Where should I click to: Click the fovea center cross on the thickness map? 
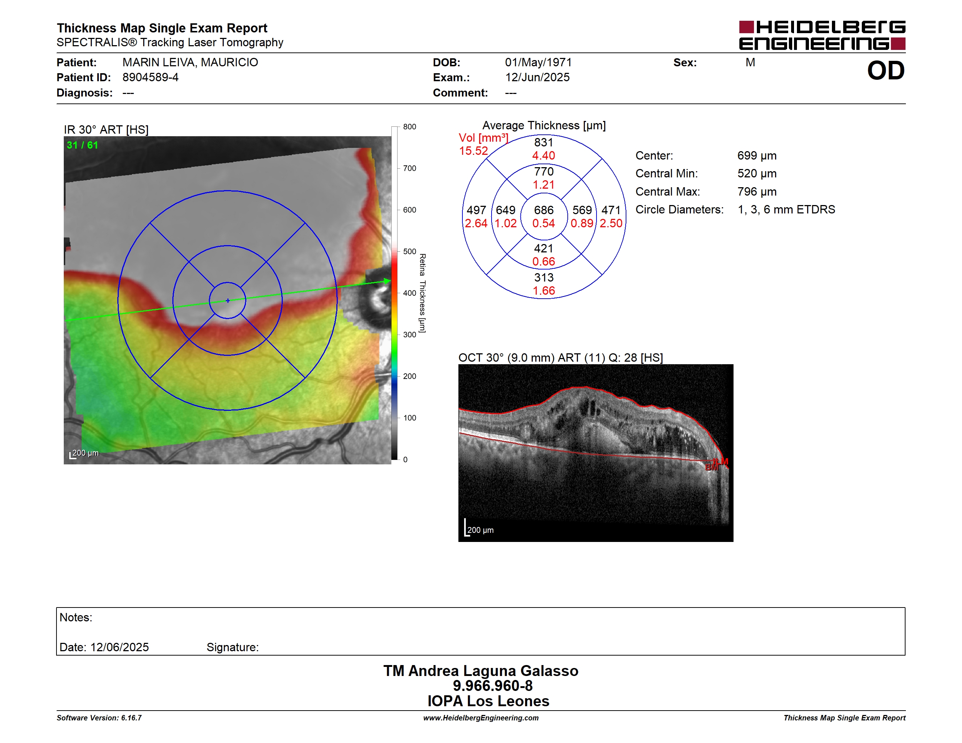(x=228, y=300)
